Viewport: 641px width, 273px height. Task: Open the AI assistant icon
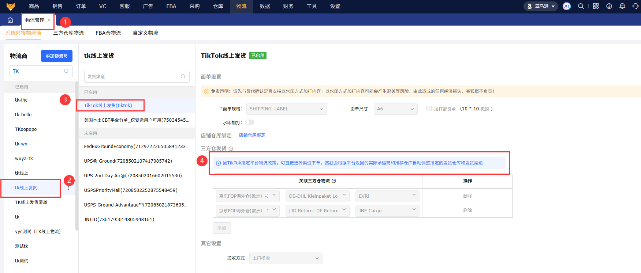point(566,6)
